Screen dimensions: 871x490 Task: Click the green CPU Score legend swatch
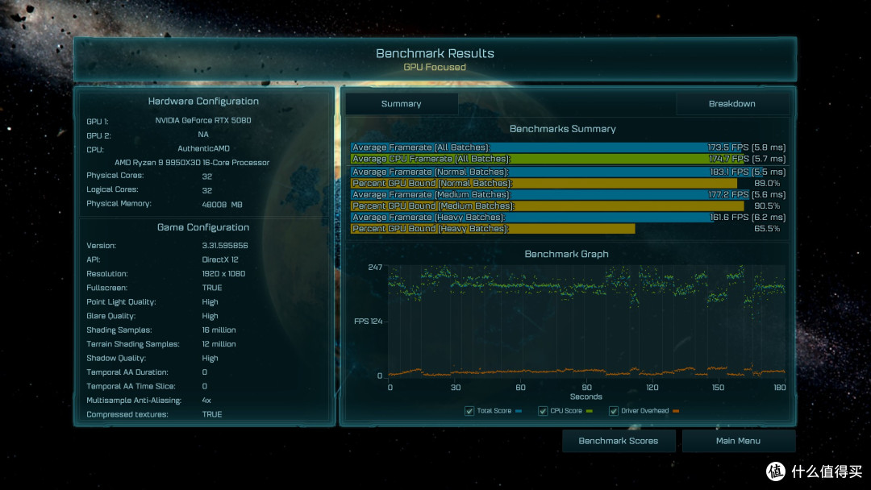point(590,411)
